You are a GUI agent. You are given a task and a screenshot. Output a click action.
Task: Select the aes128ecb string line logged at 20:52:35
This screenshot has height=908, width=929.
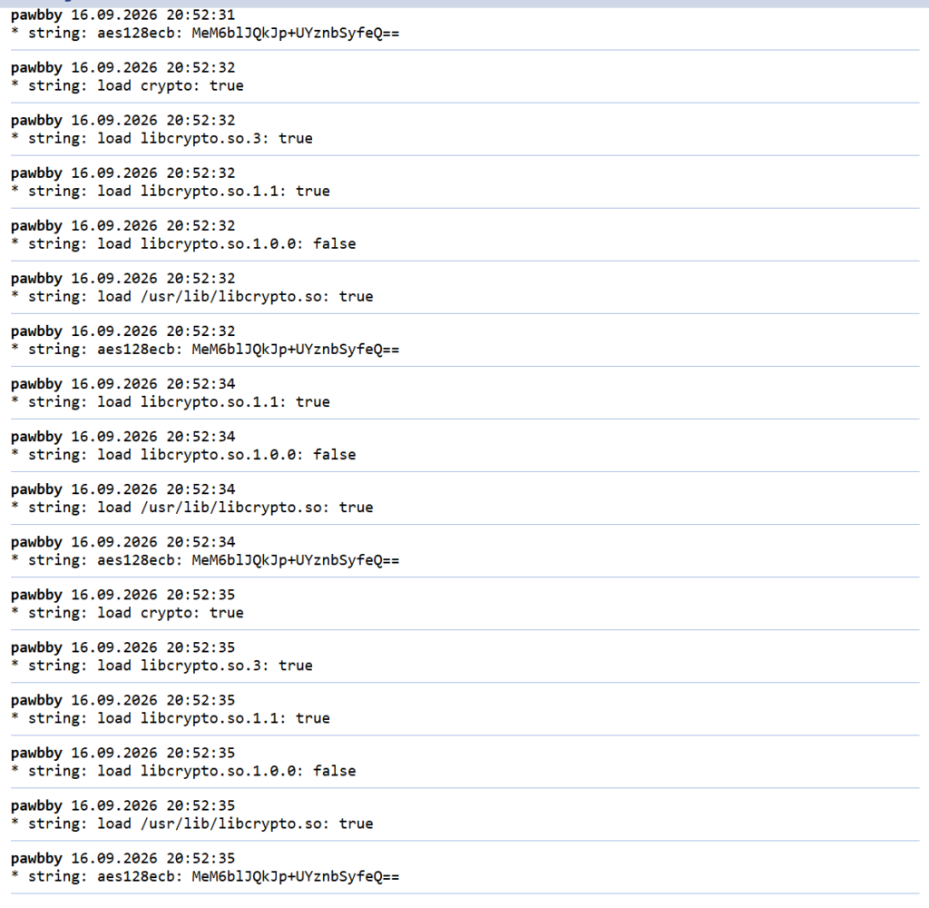pyautogui.click(x=205, y=877)
